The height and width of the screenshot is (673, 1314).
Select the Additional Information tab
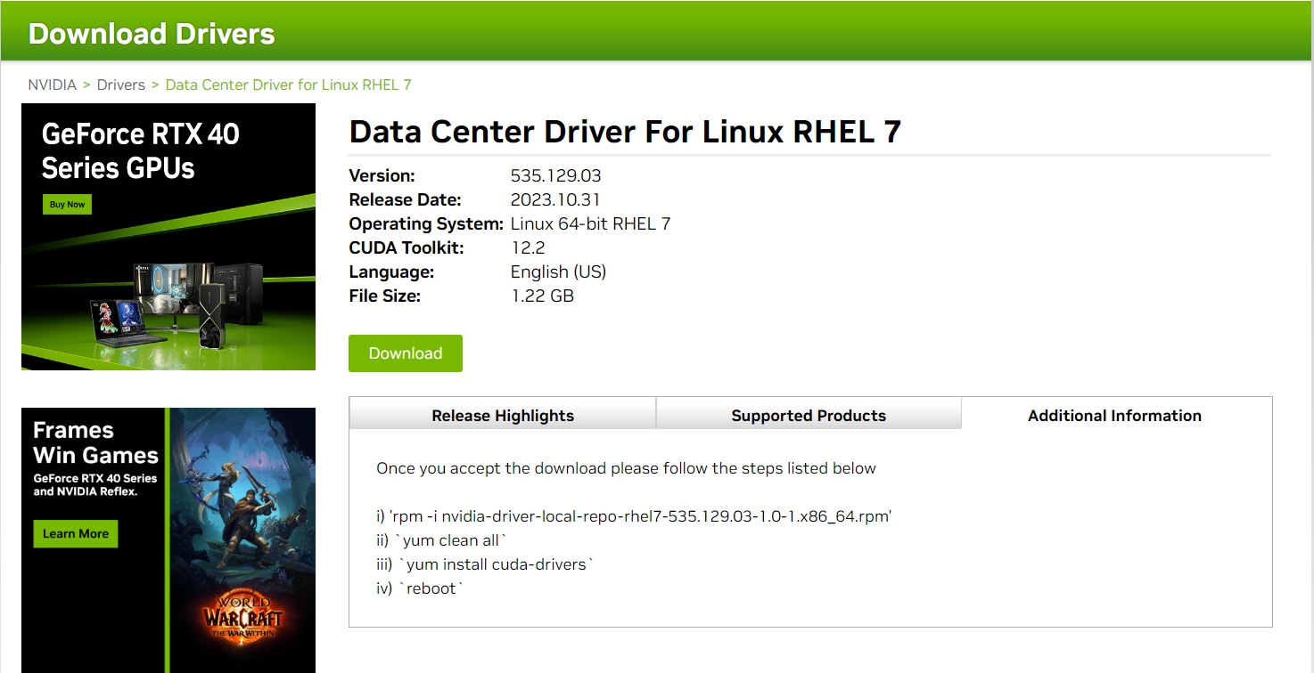[x=1114, y=415]
